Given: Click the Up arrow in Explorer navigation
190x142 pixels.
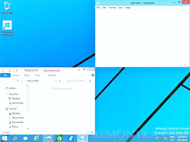Looking at the screenshot, I should 18,81.
